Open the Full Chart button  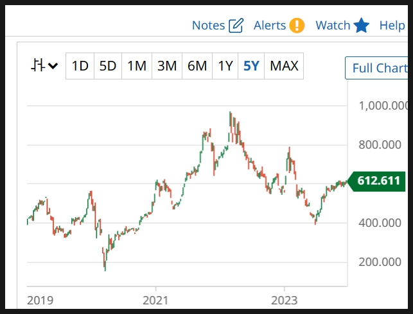[x=376, y=68]
